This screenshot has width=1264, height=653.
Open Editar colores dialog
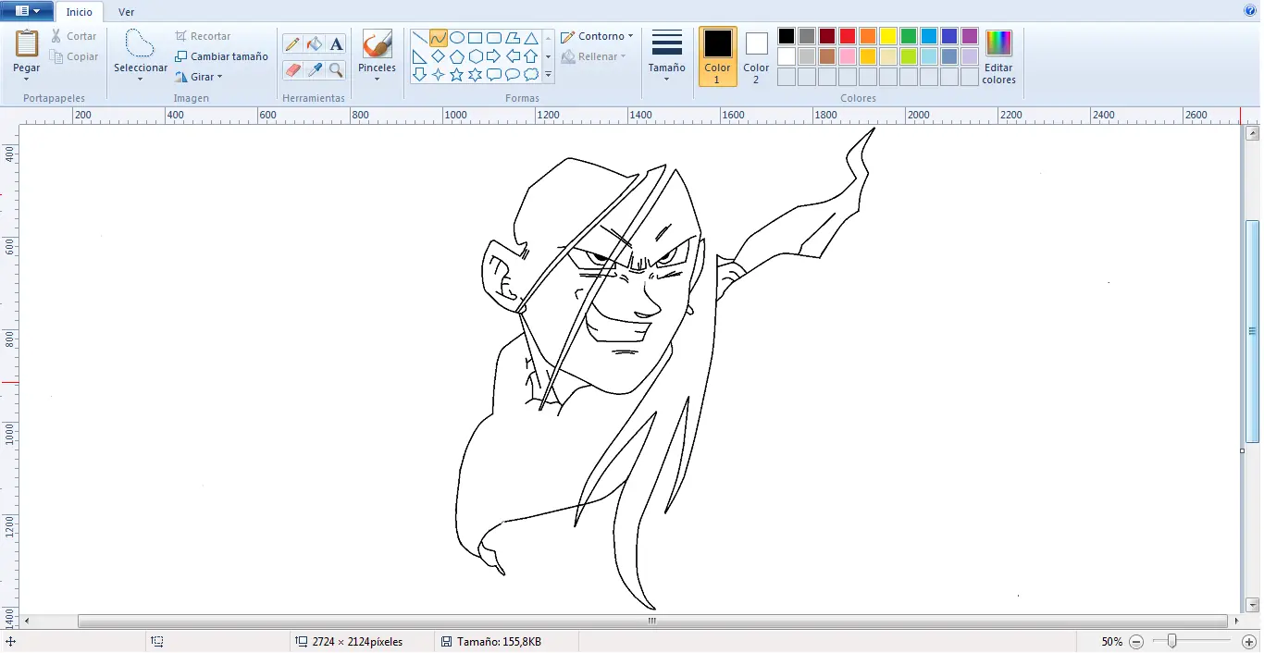(x=998, y=56)
